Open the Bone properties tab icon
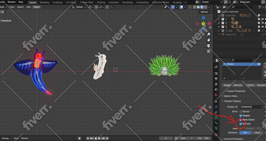266x141 pixels. (x=216, y=123)
